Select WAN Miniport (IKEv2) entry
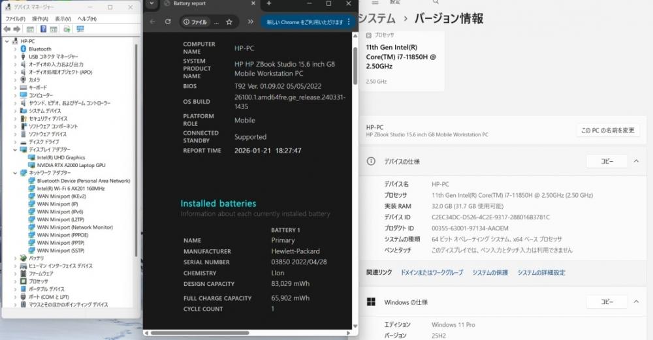This screenshot has width=653, height=340. pos(61,196)
